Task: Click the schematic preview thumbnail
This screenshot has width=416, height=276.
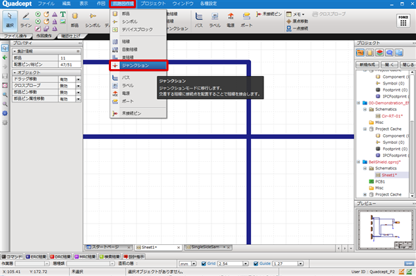Action: [385, 230]
